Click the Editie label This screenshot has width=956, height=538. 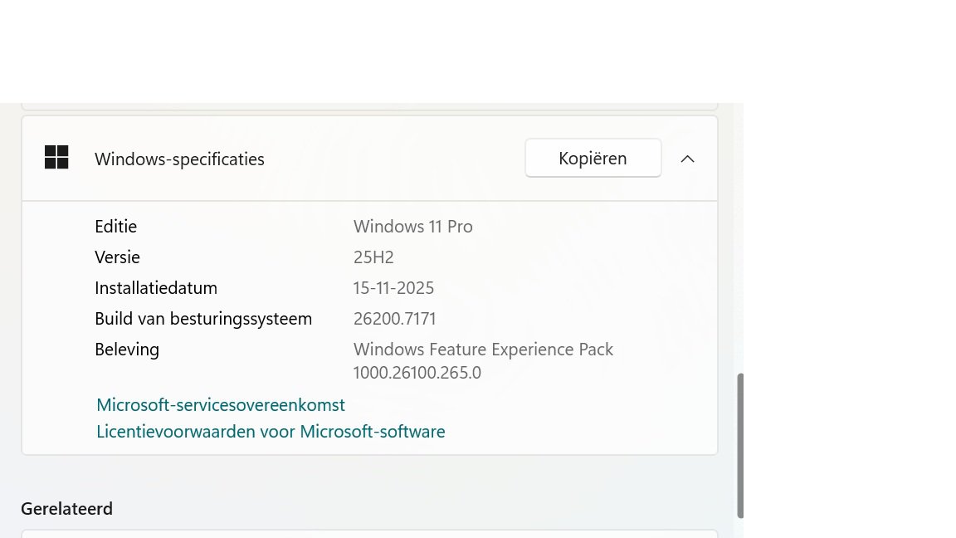point(115,227)
